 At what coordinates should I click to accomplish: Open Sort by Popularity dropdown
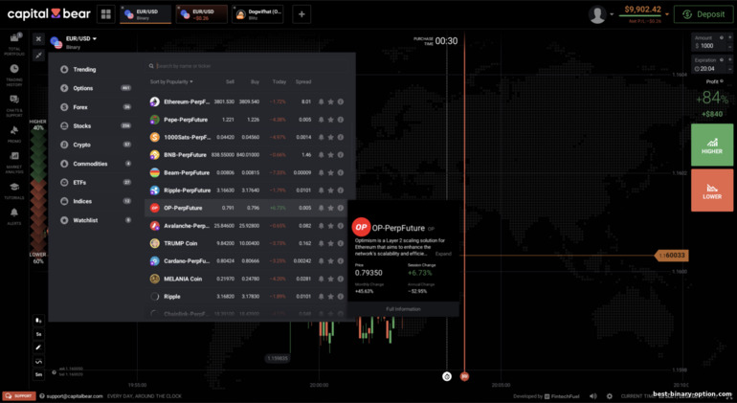171,81
